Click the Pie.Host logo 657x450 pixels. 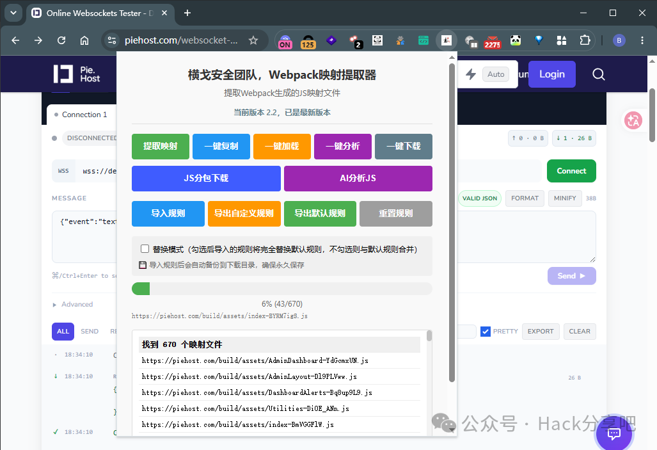pyautogui.click(x=77, y=74)
